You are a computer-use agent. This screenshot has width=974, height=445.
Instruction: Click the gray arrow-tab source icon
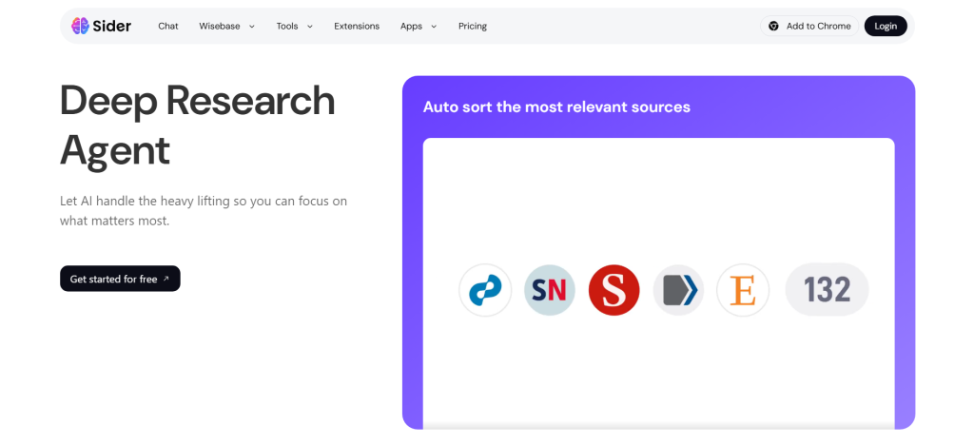[x=678, y=290]
